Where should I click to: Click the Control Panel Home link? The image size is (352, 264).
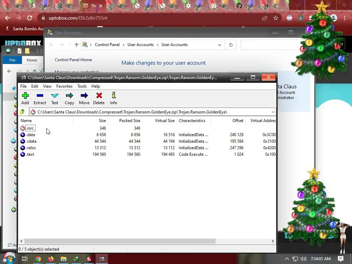pyautogui.click(x=73, y=60)
